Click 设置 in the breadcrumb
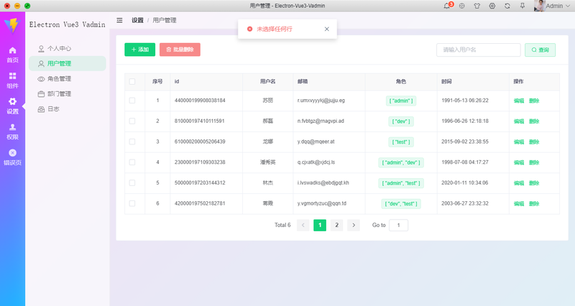 [x=137, y=20]
